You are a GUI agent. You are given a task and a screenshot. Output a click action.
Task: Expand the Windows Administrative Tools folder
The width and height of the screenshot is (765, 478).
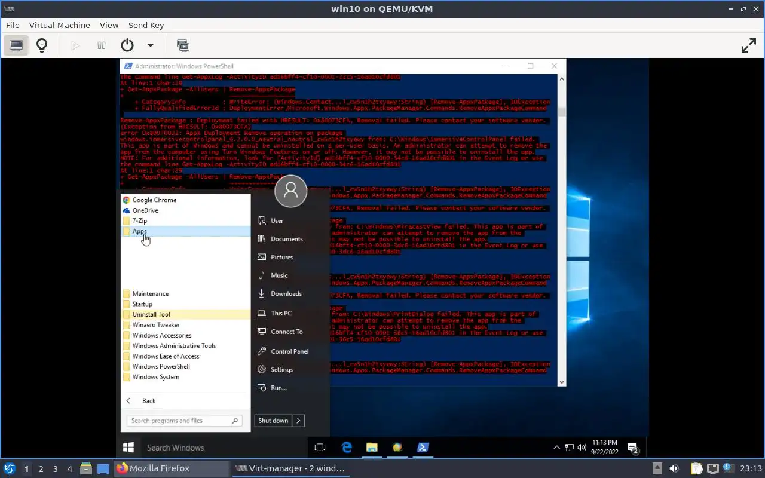coord(186,346)
